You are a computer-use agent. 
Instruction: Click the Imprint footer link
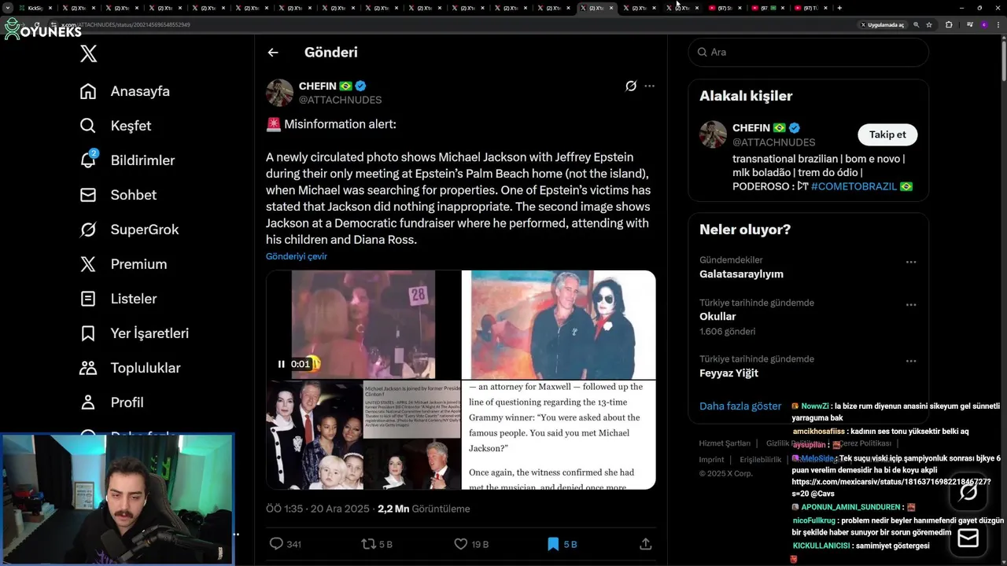(x=711, y=460)
